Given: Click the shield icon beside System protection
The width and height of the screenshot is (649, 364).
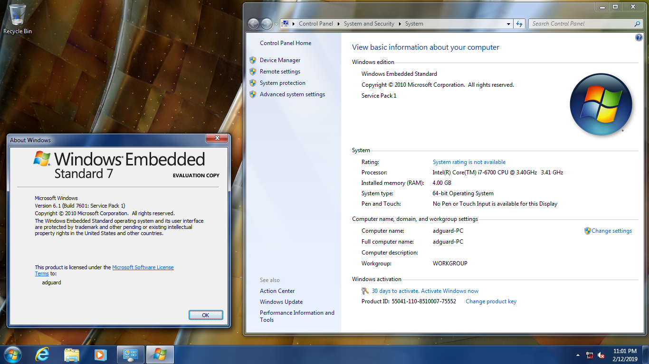Looking at the screenshot, I should [x=253, y=83].
